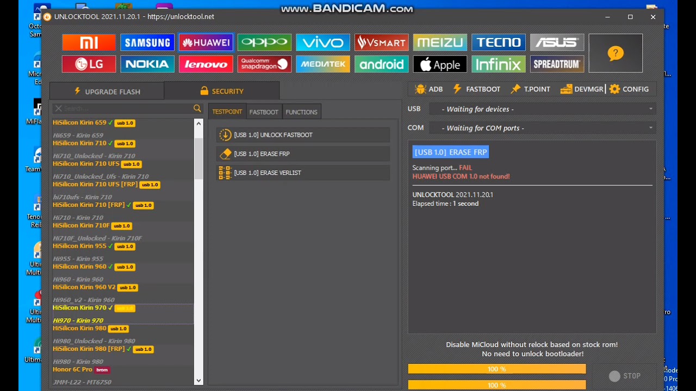Open the help question mark bubble
The image size is (696, 391).
(x=616, y=53)
